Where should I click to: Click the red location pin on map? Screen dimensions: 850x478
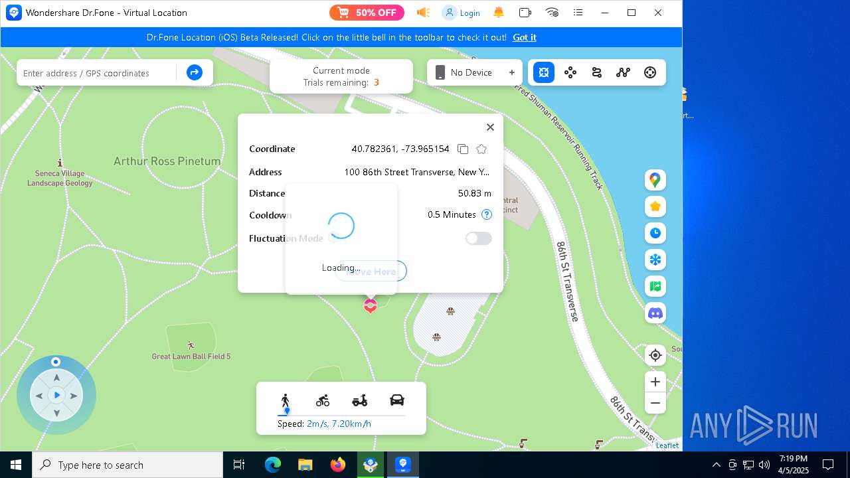coord(371,305)
